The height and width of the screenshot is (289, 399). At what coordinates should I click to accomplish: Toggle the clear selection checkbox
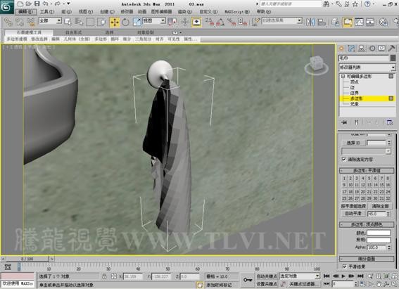(344, 160)
